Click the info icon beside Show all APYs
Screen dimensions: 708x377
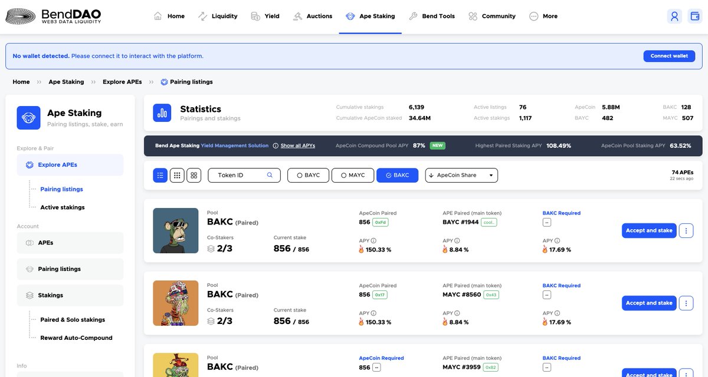pos(276,145)
